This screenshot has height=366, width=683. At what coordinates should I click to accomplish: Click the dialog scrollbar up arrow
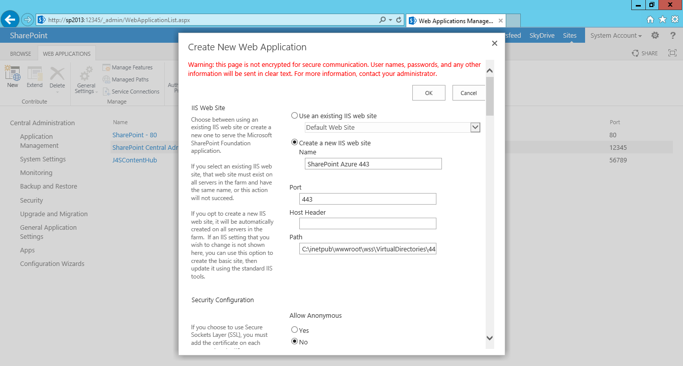click(490, 71)
